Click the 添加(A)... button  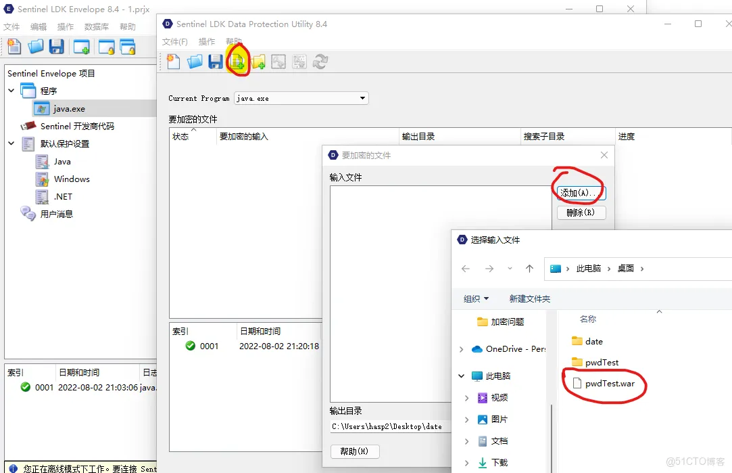point(581,193)
